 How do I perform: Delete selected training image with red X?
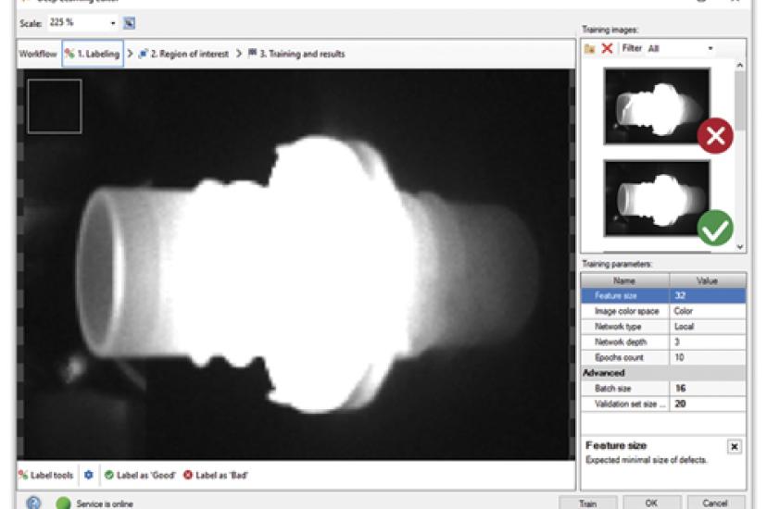607,48
